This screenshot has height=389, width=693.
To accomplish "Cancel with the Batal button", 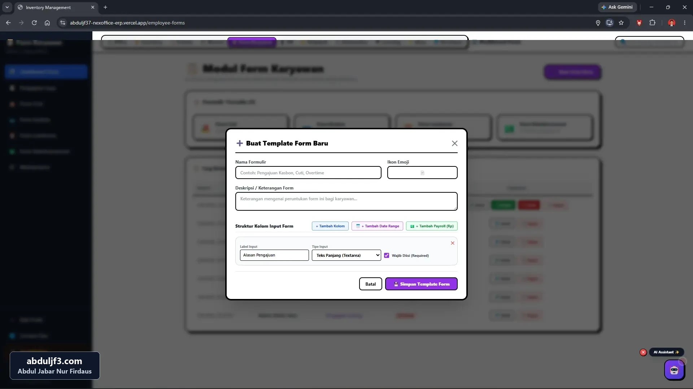I will click(x=370, y=284).
